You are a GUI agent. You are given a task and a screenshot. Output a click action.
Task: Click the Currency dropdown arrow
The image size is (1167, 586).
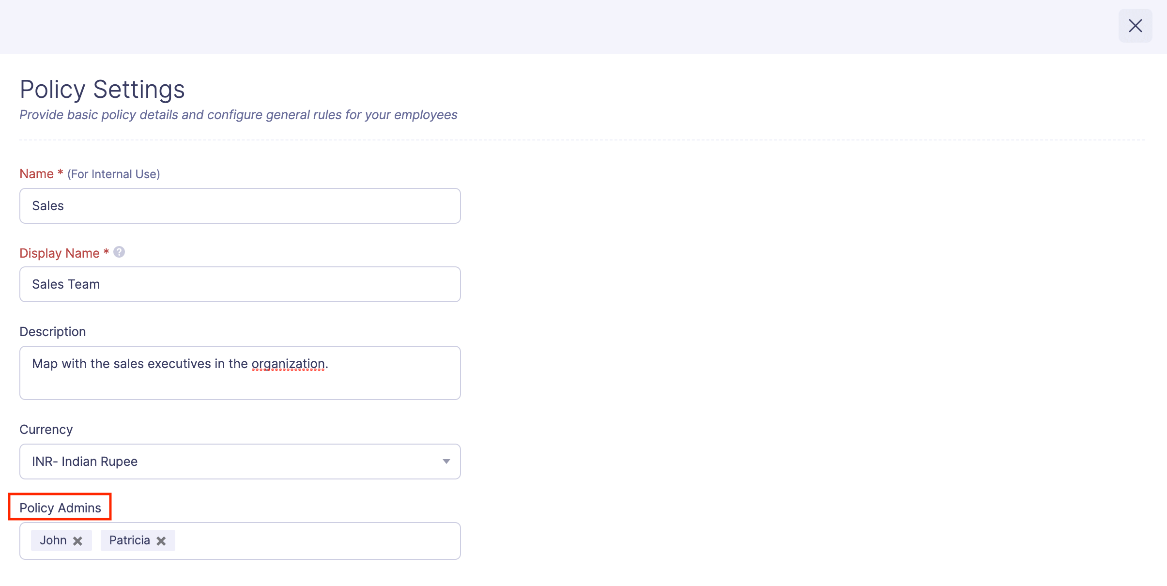click(445, 462)
